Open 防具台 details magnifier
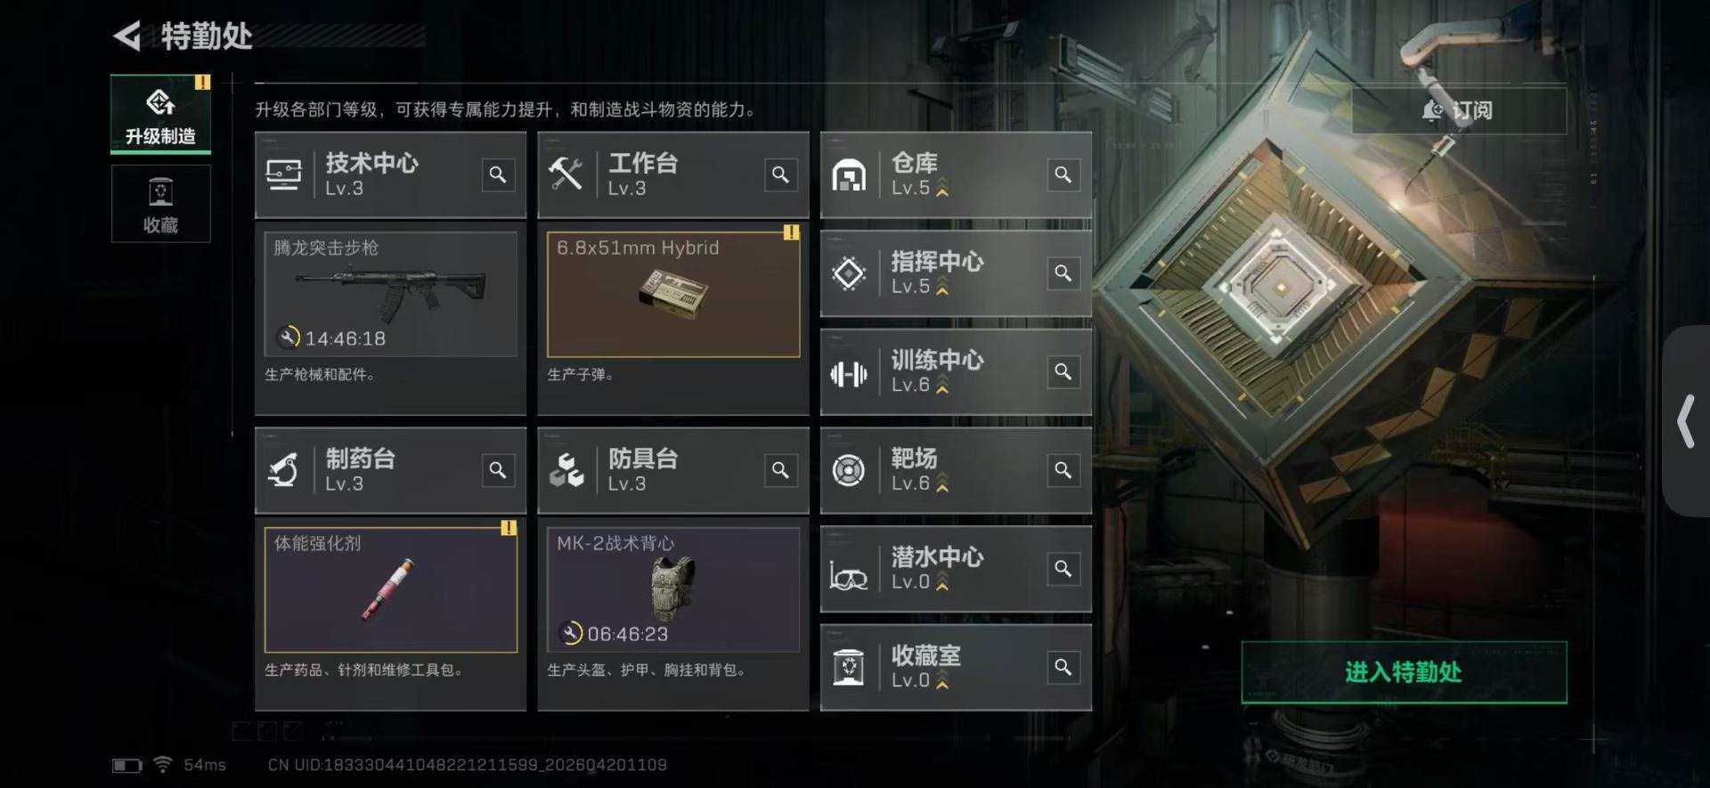Image resolution: width=1710 pixels, height=788 pixels. pyautogui.click(x=780, y=470)
